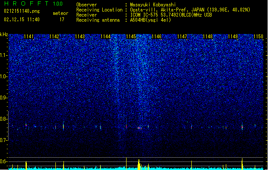Click the 1144 time marker
Image resolution: width=268 pixels, height=170 pixels.
point(106,37)
